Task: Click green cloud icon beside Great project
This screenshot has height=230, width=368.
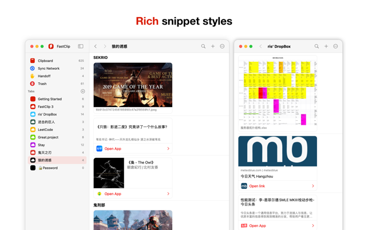Action: point(33,137)
